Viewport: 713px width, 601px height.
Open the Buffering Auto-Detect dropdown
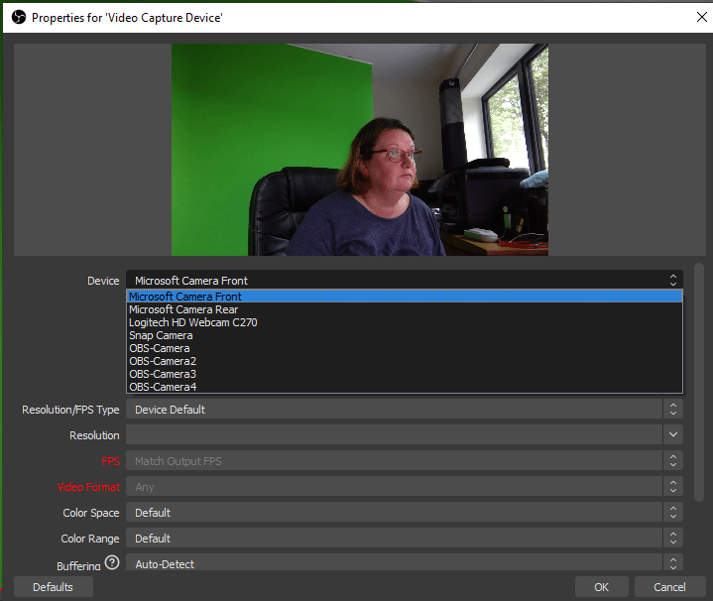point(404,564)
